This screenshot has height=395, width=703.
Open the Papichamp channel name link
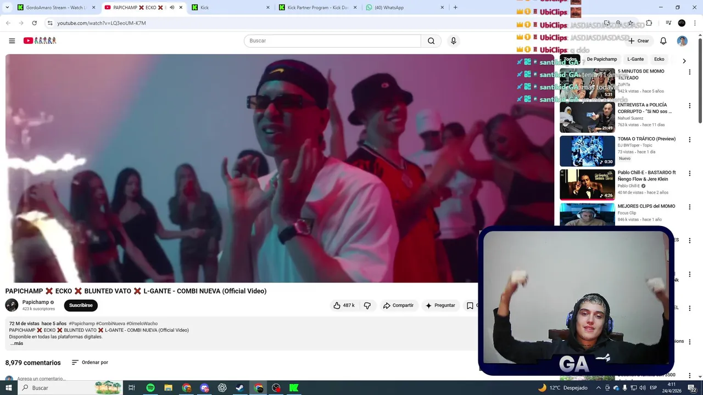click(36, 302)
